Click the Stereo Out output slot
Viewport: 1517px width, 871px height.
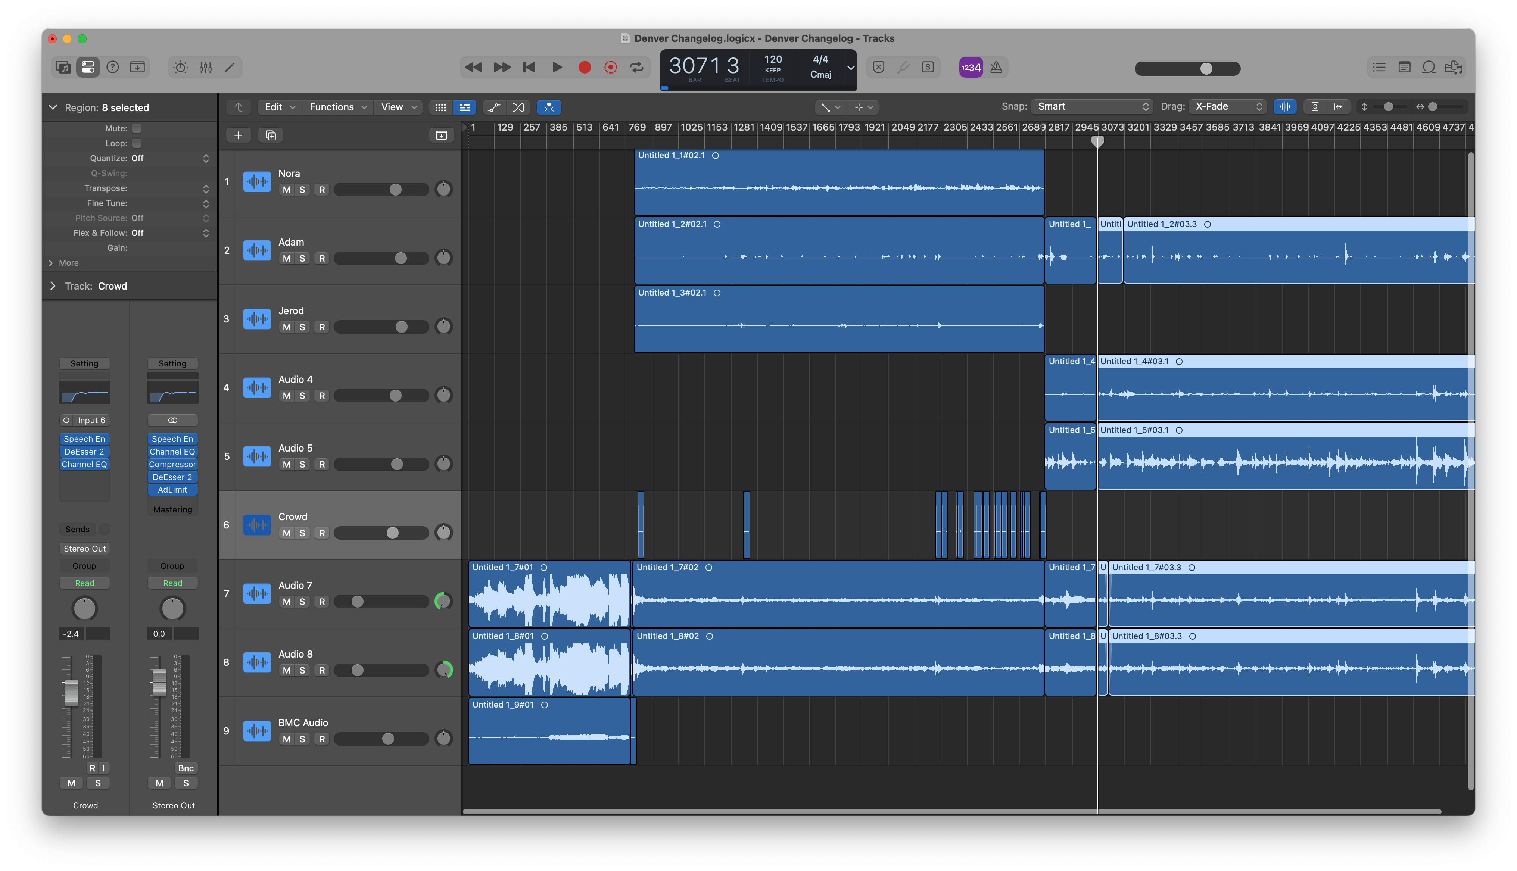click(84, 549)
